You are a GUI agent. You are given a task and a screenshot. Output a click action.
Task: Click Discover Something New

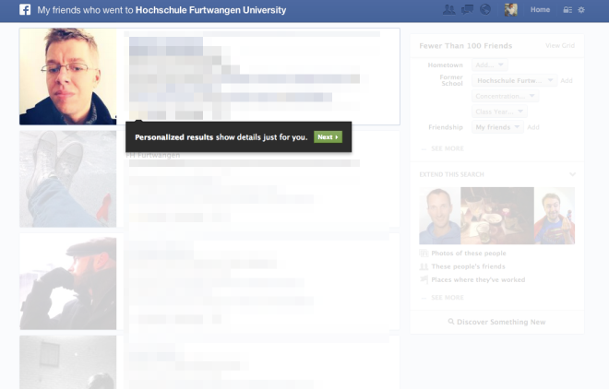point(497,322)
